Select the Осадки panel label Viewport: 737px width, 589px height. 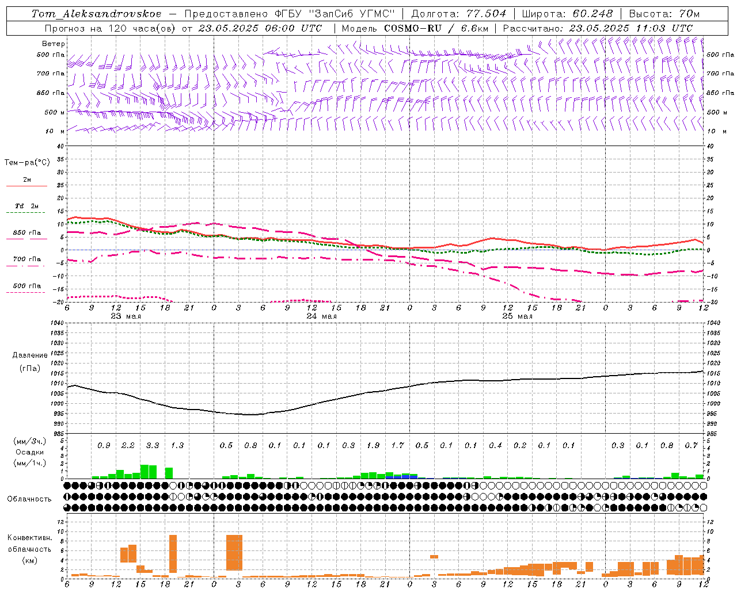click(29, 452)
